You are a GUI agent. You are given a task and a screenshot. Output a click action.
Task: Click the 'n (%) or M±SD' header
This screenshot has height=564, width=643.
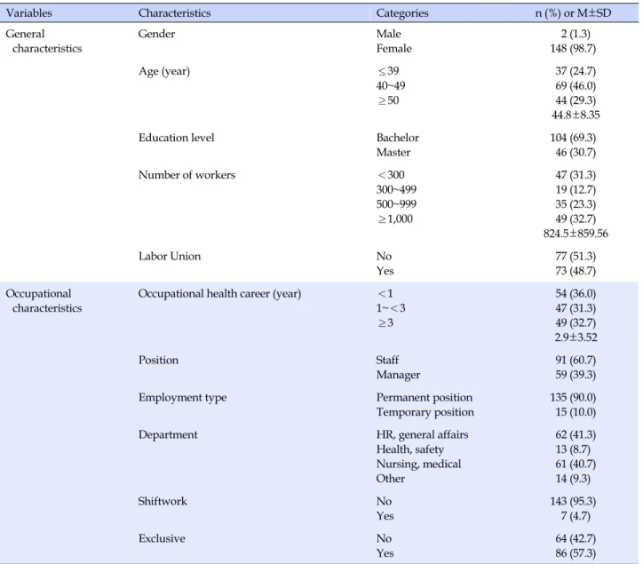click(x=573, y=13)
